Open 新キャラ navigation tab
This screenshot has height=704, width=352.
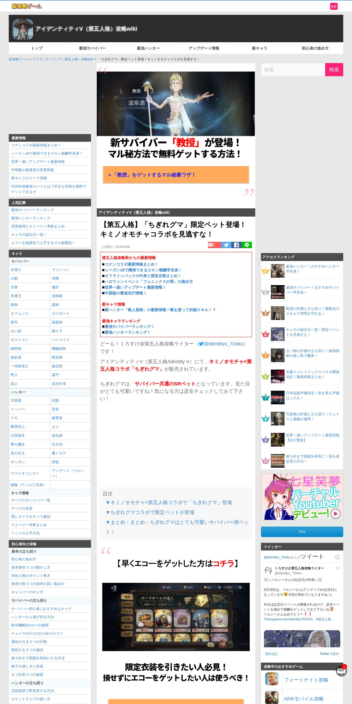click(260, 48)
